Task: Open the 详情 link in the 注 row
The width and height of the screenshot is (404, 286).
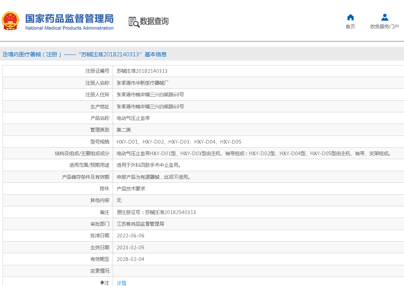Action: click(121, 283)
